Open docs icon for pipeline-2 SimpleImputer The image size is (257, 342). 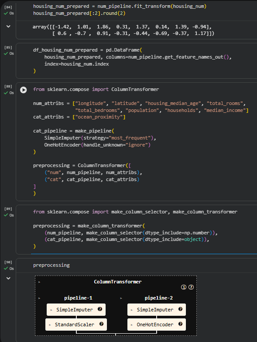(180, 309)
